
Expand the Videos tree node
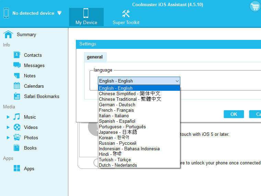point(8,127)
